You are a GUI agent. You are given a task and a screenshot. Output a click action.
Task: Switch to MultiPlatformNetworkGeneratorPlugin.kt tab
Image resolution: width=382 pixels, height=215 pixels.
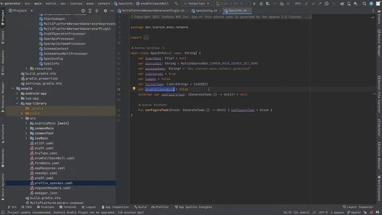153,11
